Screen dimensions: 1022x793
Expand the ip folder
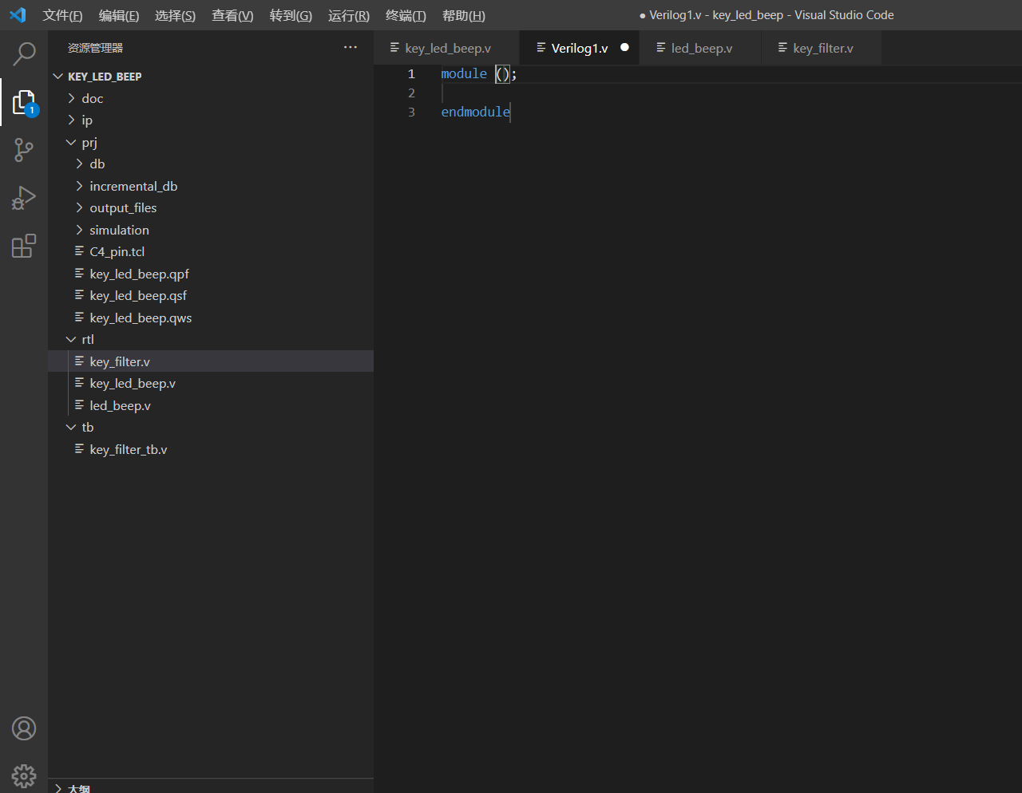tap(71, 120)
